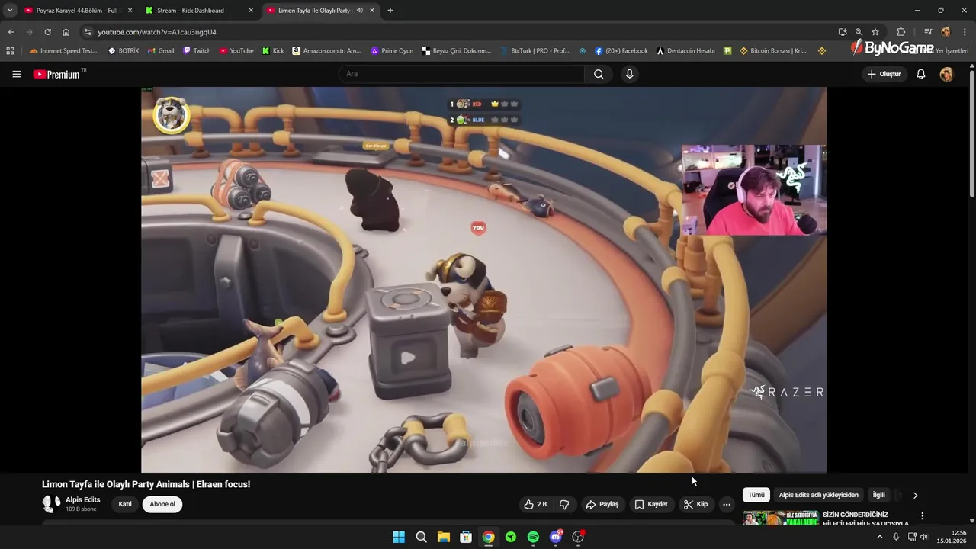
Task: Open the zoom magnifier in address bar
Action: point(859,32)
